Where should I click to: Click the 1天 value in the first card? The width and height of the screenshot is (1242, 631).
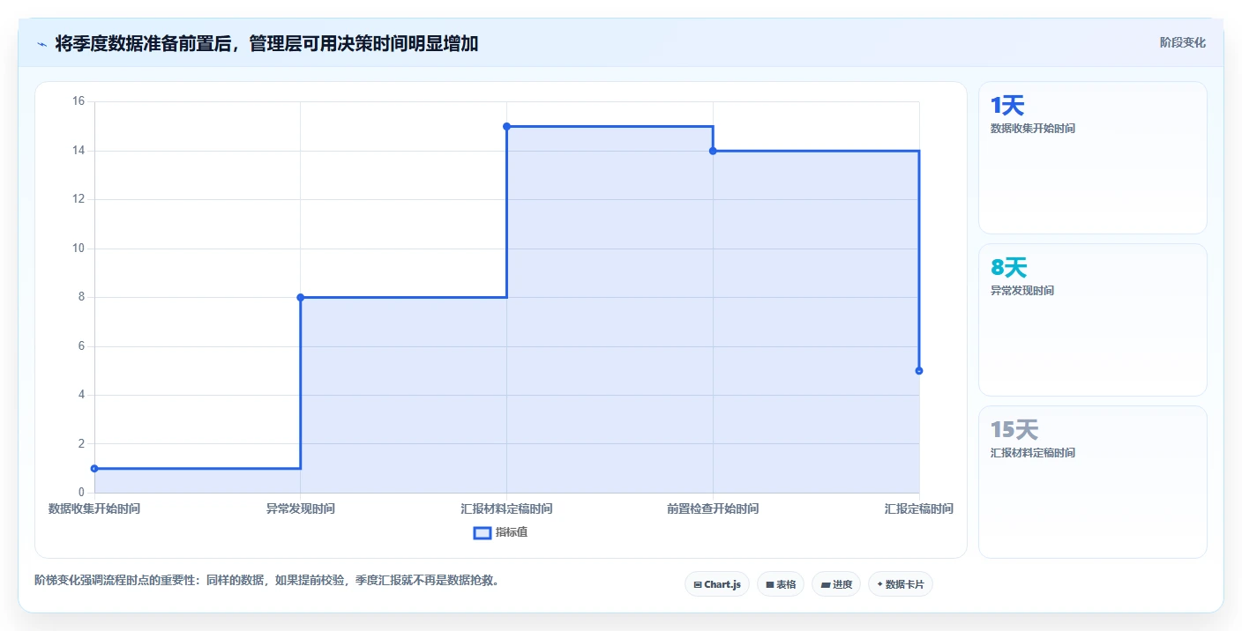[x=1007, y=106]
